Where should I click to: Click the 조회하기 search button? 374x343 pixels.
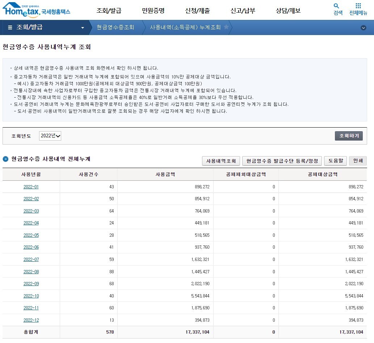click(348, 136)
